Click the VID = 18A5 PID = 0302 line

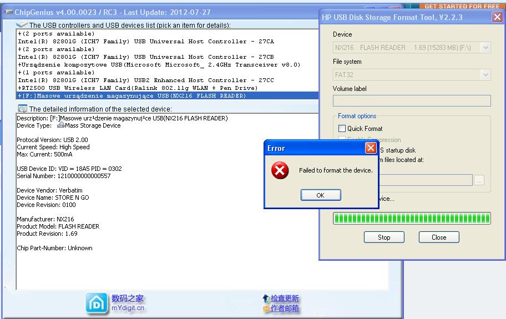tap(69, 169)
